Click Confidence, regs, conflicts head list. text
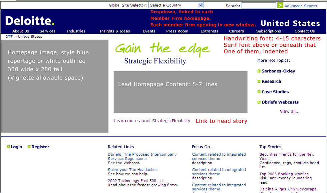The width and height of the screenshot is (327, 193). point(289,165)
